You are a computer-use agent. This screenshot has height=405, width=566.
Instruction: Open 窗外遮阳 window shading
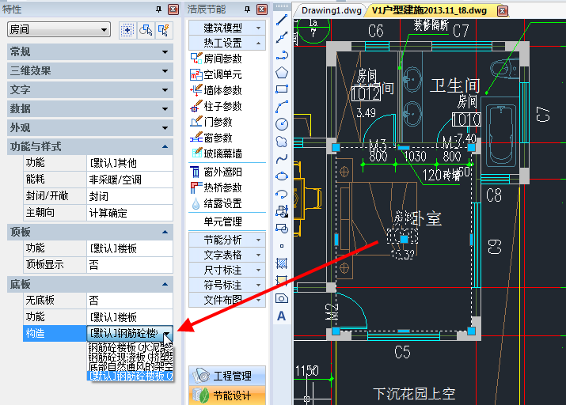coord(216,172)
